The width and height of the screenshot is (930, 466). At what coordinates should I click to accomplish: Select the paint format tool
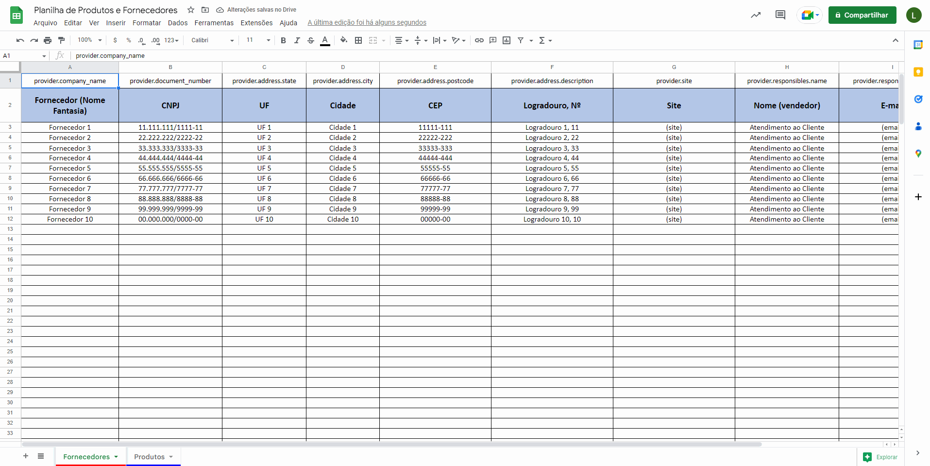61,40
